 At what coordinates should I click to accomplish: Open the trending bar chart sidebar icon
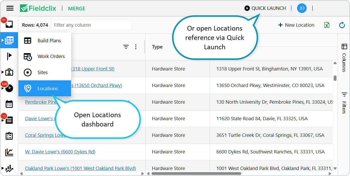click(9, 168)
